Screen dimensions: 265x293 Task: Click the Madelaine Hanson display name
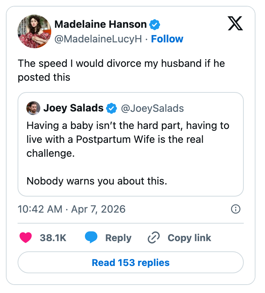[x=100, y=24]
